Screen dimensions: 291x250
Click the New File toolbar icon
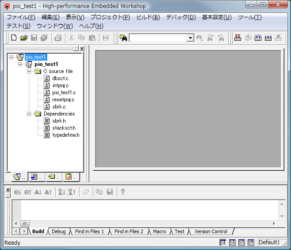(14, 38)
